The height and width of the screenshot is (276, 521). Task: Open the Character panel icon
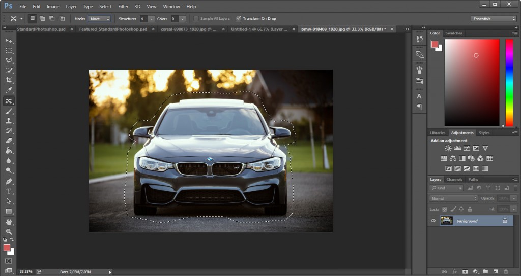(x=420, y=96)
